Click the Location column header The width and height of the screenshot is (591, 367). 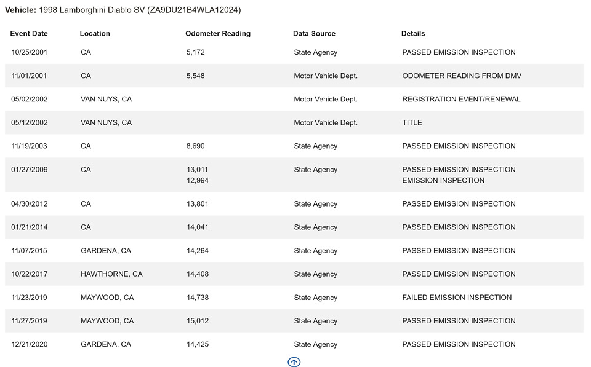tap(95, 34)
